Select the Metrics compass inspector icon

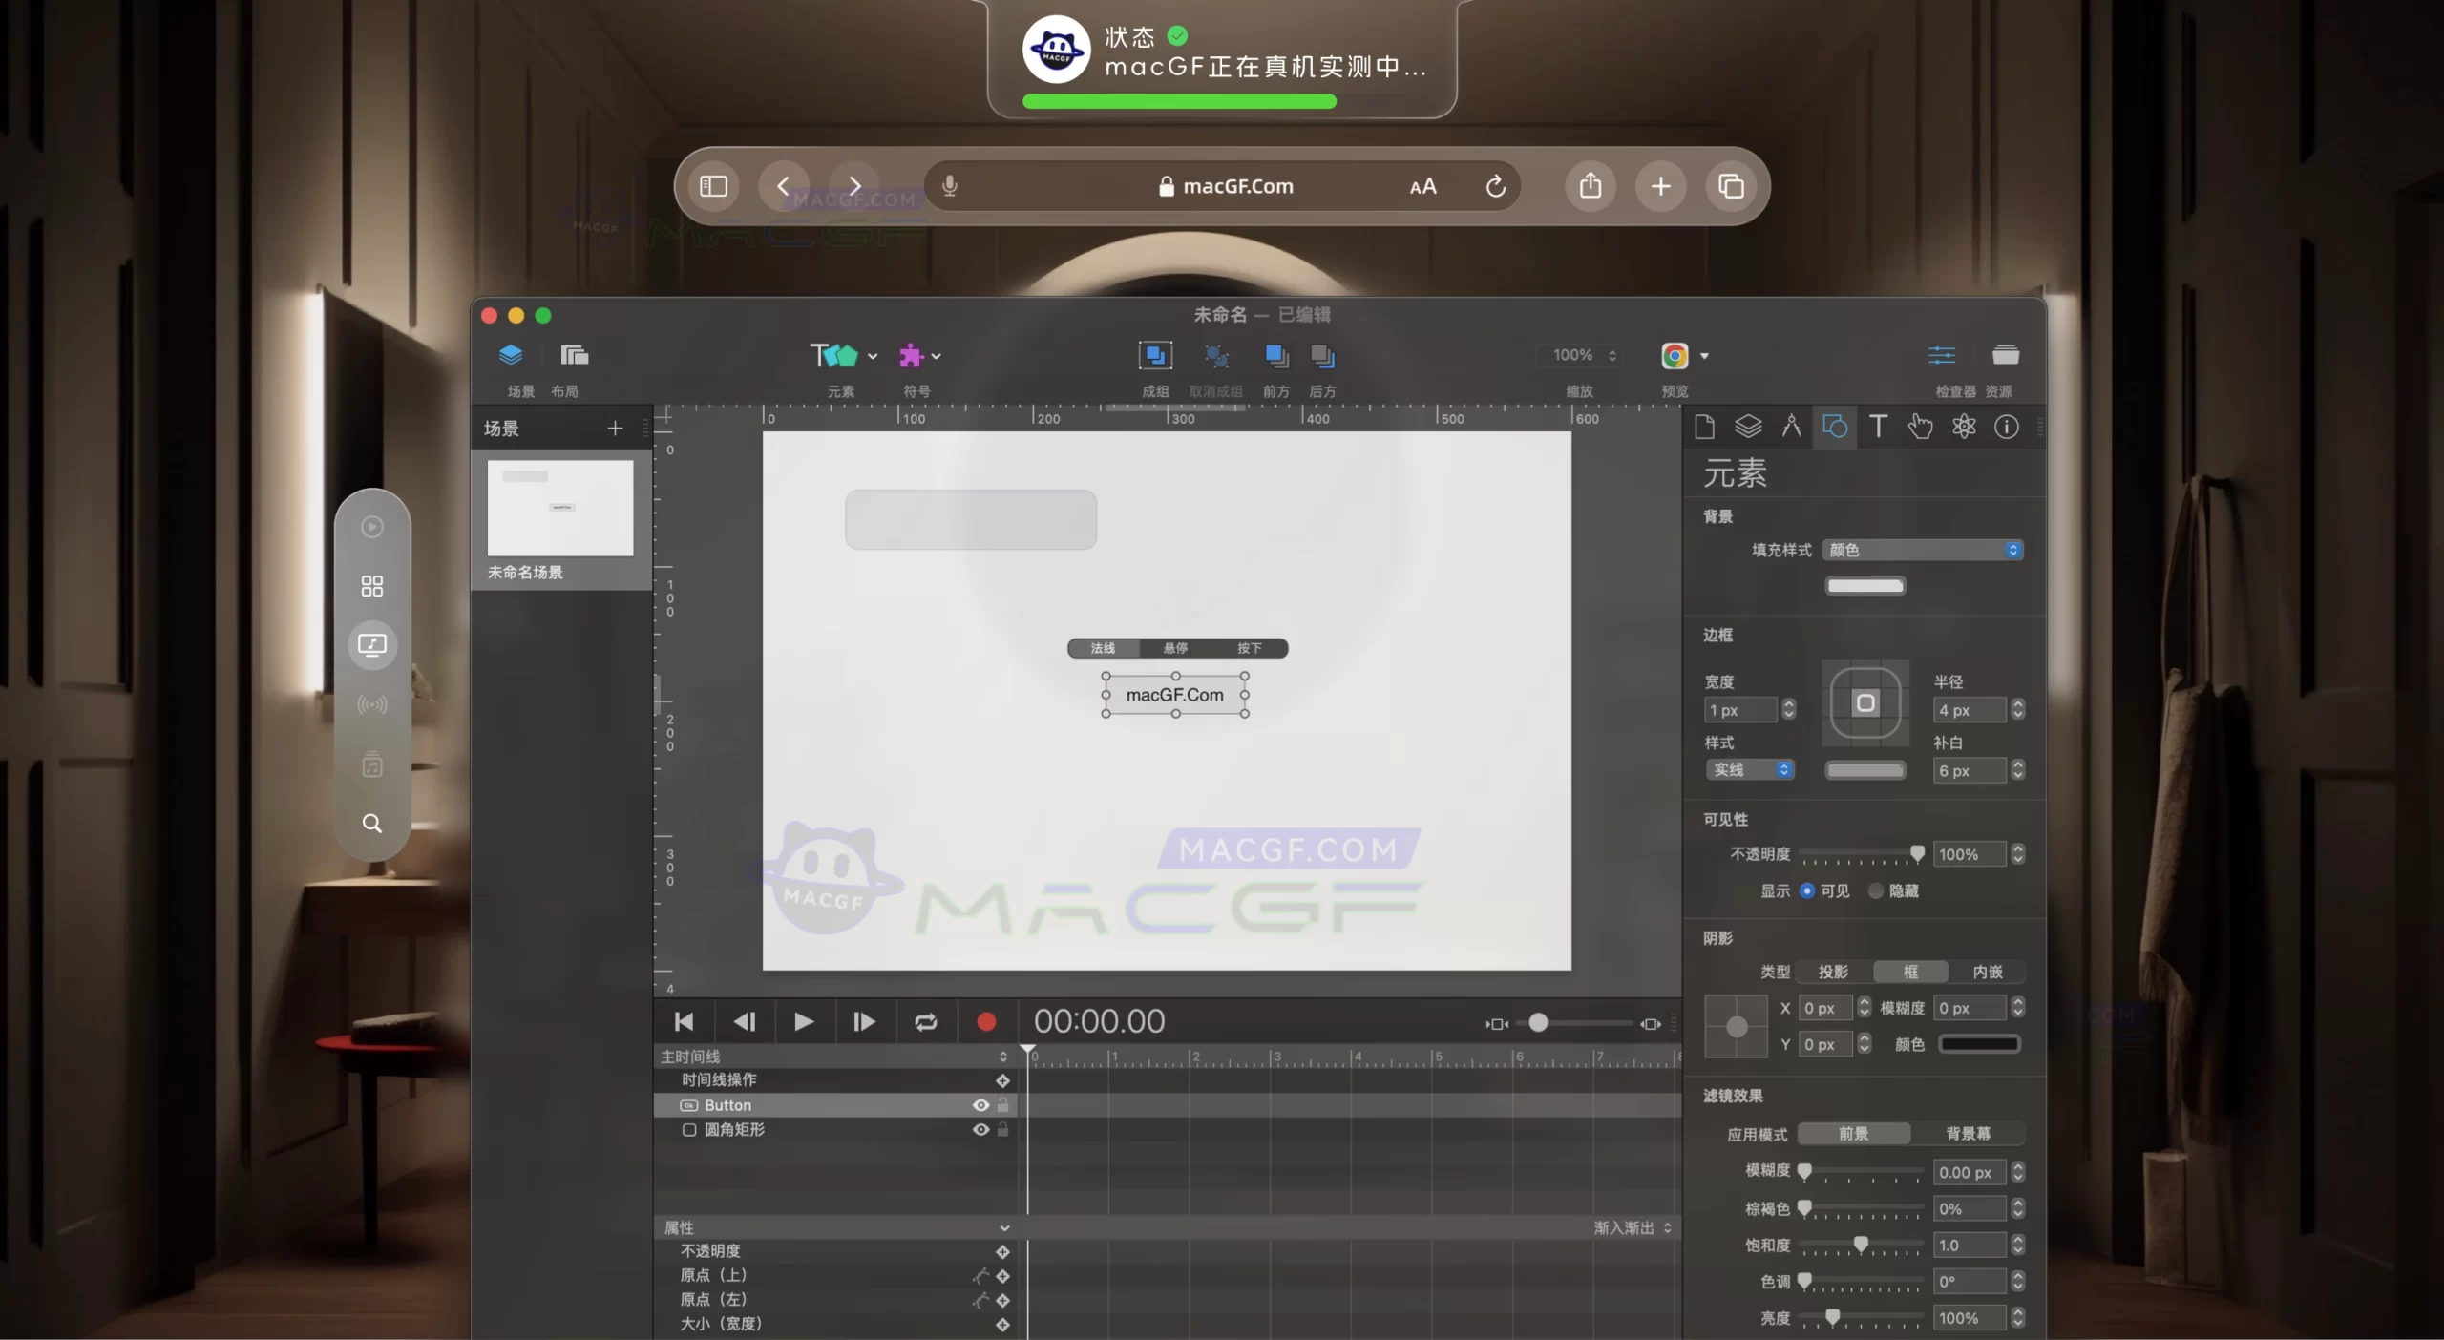[x=1792, y=427]
